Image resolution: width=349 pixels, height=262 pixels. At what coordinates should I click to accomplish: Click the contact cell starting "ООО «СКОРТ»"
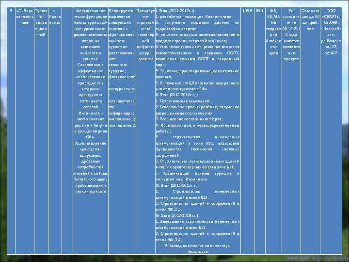tap(331, 32)
